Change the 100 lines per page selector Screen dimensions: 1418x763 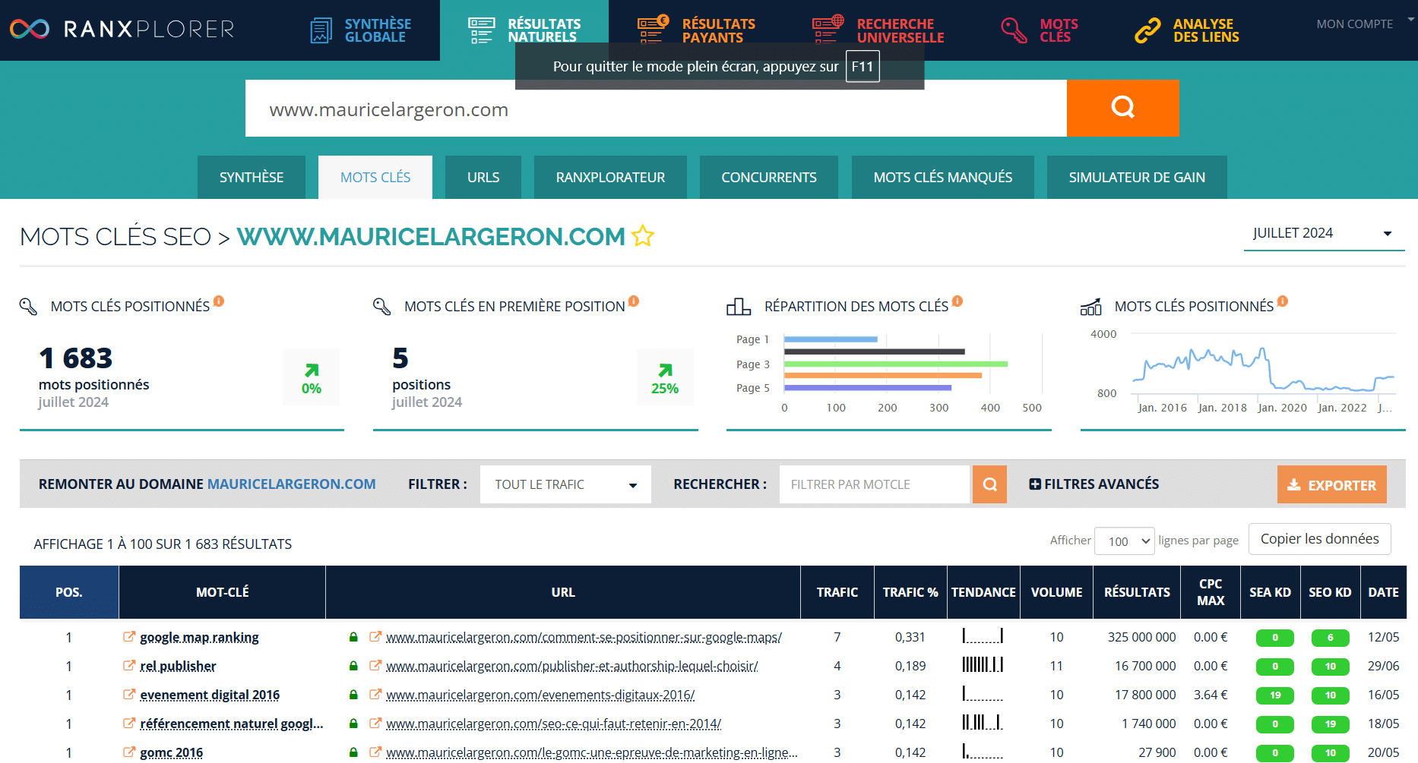[x=1124, y=541]
